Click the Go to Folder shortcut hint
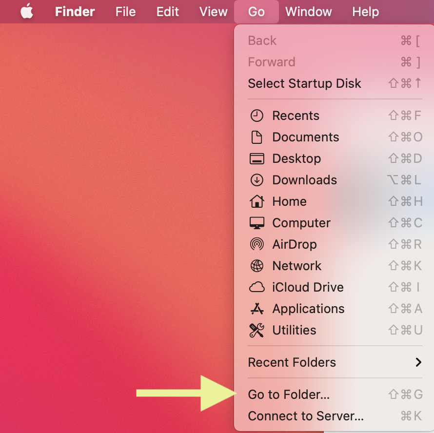Viewport: 434px width, 433px height. (405, 394)
